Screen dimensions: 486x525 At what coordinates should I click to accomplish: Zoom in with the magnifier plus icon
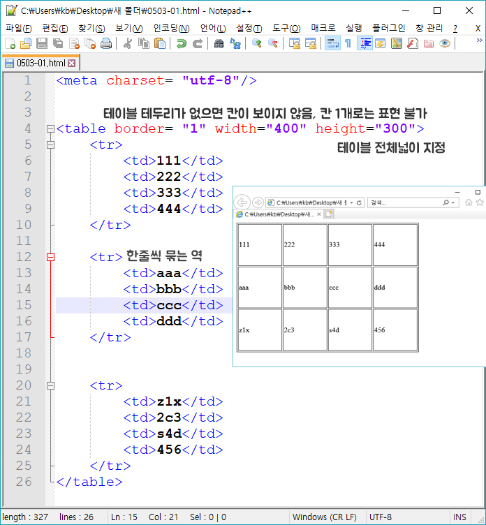tap(256, 43)
